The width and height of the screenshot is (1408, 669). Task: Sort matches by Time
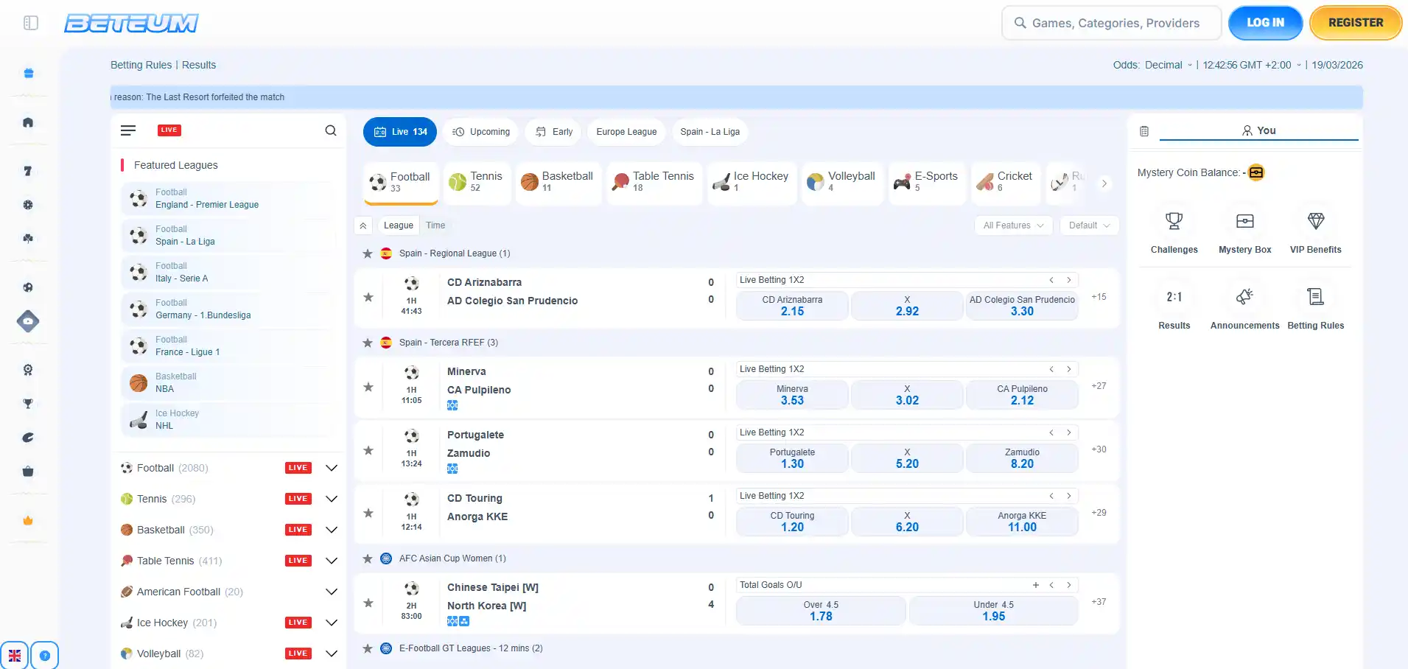435,225
